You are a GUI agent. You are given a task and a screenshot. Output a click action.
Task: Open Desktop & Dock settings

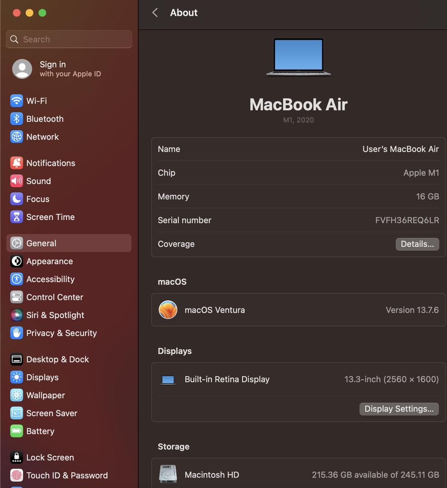tap(69, 360)
